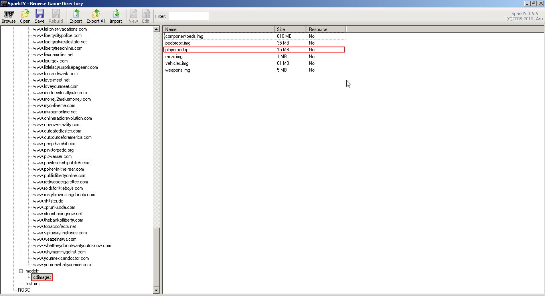Click the tree vertical scrollbar thumb
545x296 pixels.
(156, 257)
